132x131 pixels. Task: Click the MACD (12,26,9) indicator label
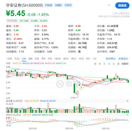pos(13,115)
